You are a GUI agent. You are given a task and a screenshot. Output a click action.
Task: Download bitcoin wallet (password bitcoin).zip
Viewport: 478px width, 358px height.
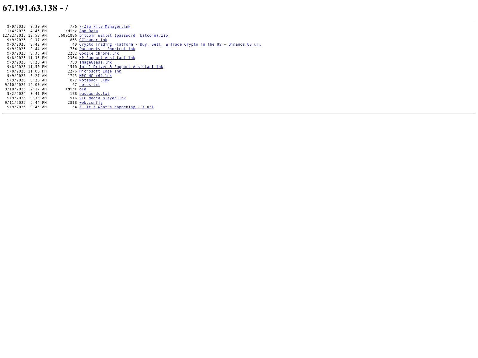123,36
